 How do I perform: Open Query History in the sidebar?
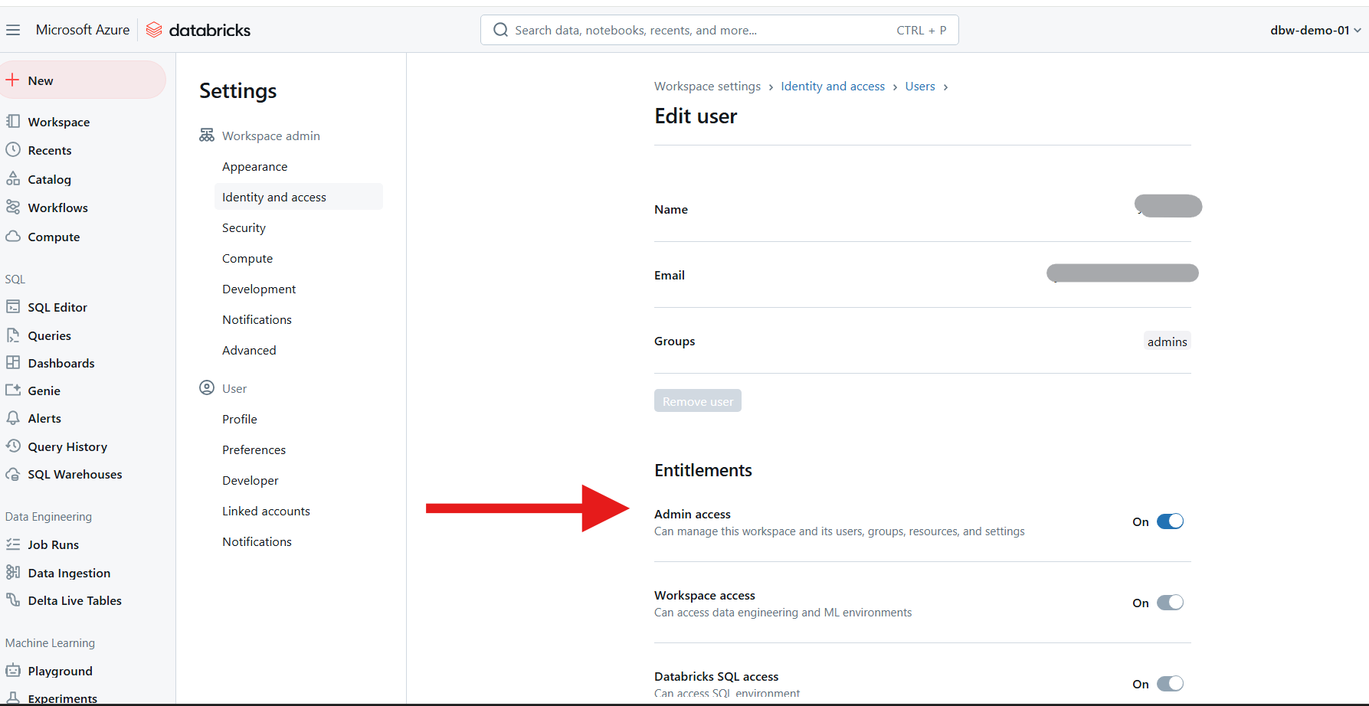click(x=67, y=446)
